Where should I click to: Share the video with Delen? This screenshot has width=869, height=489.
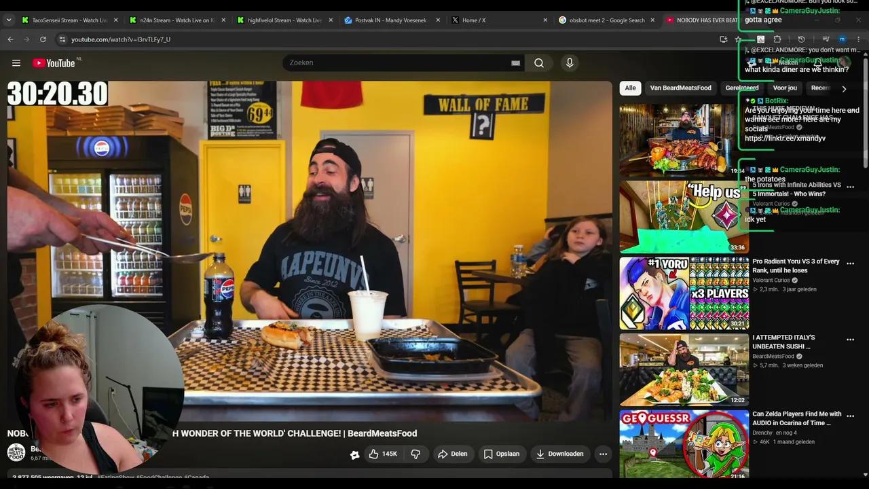[x=452, y=454]
